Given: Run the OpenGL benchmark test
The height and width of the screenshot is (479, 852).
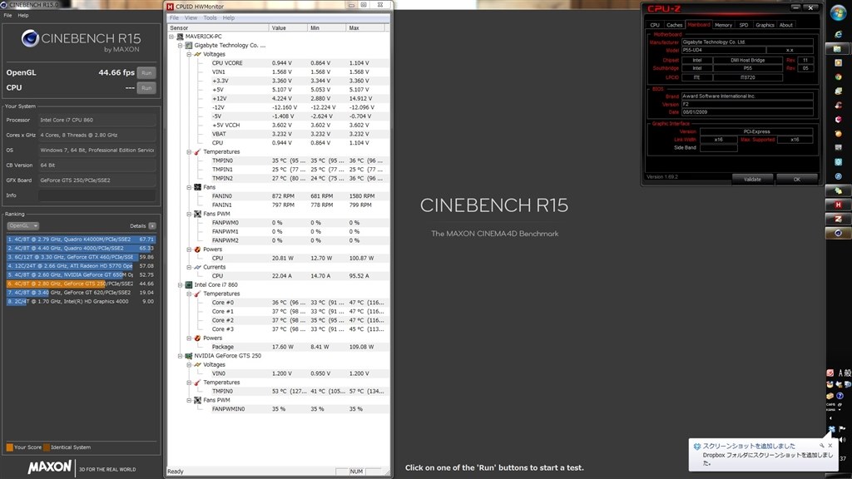Looking at the screenshot, I should [146, 73].
